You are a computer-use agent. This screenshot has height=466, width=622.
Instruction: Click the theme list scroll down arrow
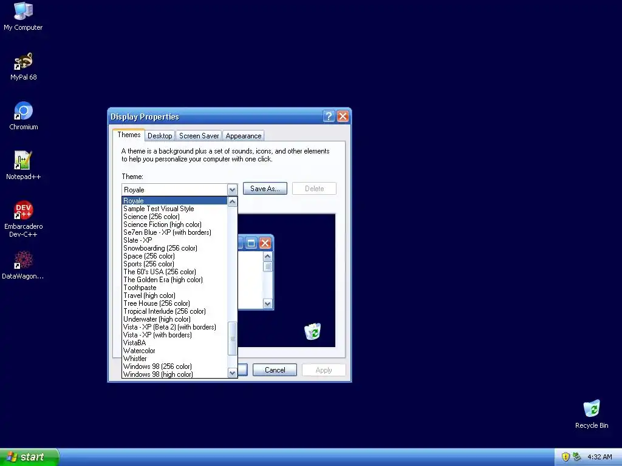click(233, 373)
